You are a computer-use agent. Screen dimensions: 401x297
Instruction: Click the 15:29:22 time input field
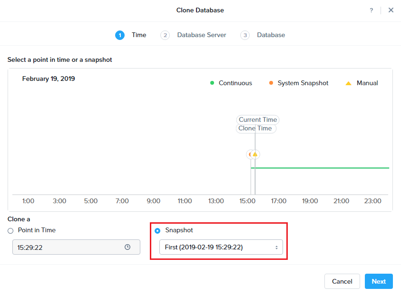76,247
